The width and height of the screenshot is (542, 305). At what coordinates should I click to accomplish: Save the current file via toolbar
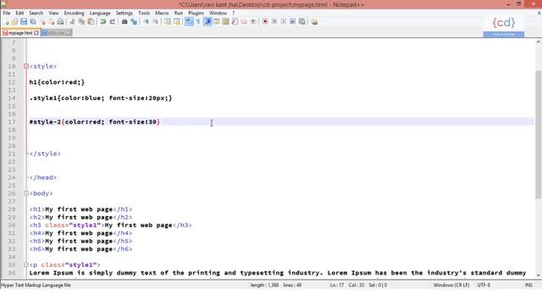point(24,22)
